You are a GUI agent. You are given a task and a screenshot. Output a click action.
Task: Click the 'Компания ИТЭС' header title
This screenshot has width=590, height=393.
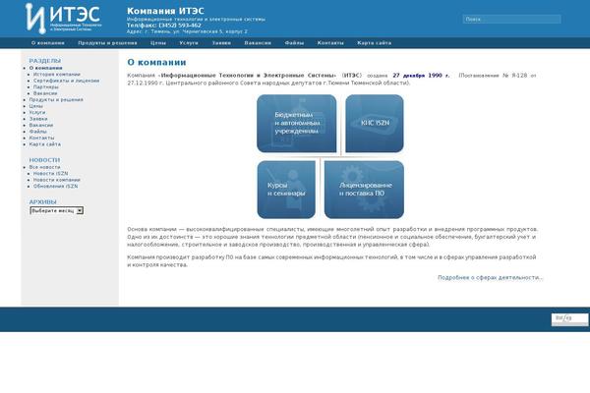tap(165, 11)
